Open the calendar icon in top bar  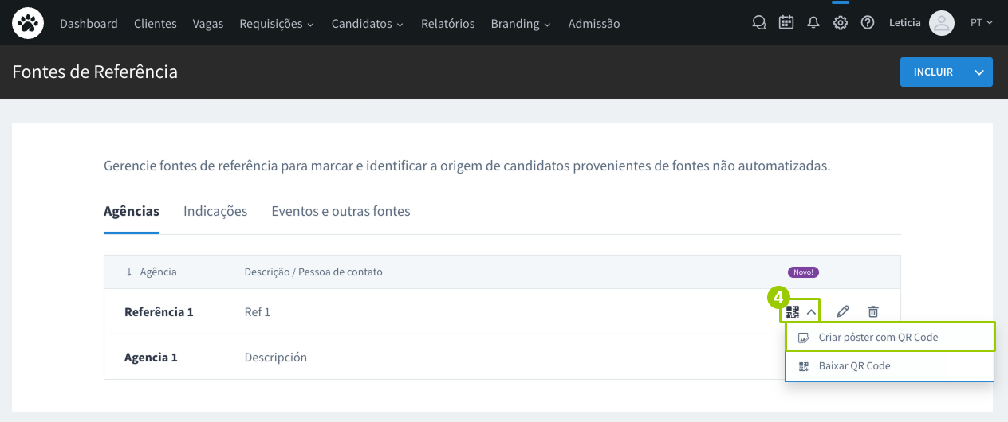786,23
